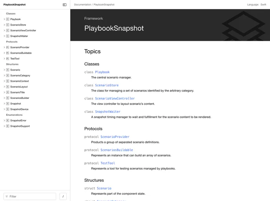Click the class icon beside ScenarioStore

pos(7,25)
